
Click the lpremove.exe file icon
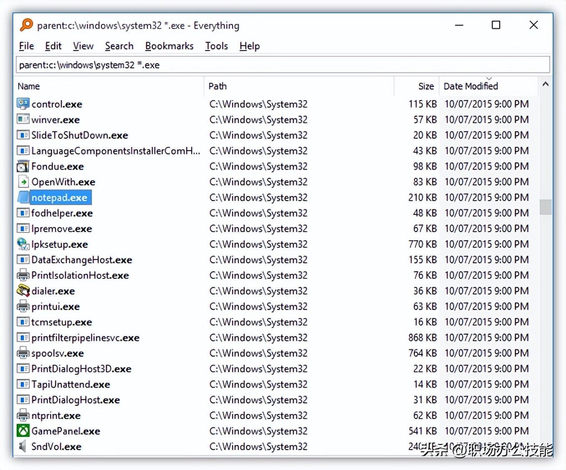pos(23,228)
